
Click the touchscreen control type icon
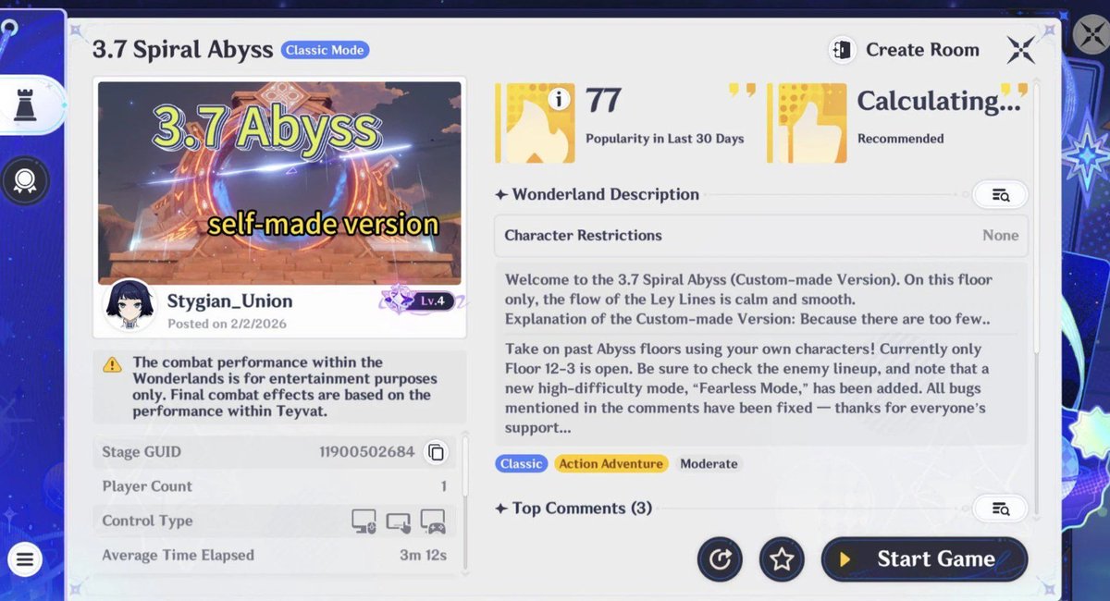coord(398,521)
